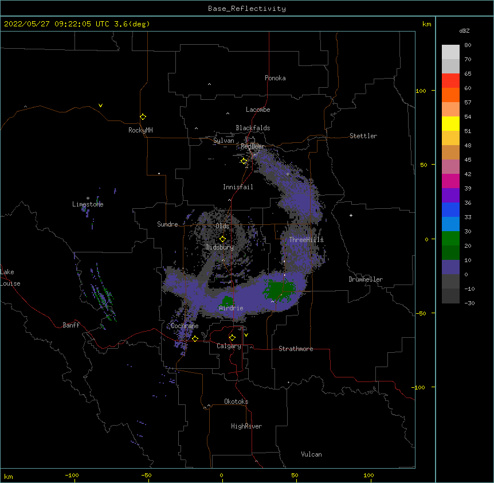Viewport: 494px width, 483px height.
Task: Click the yellow diamond marker below RedDeer
Action: pyautogui.click(x=244, y=161)
